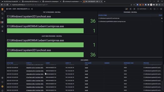Click the Add panel icon
The width and height of the screenshot is (164, 92).
pos(127,9)
